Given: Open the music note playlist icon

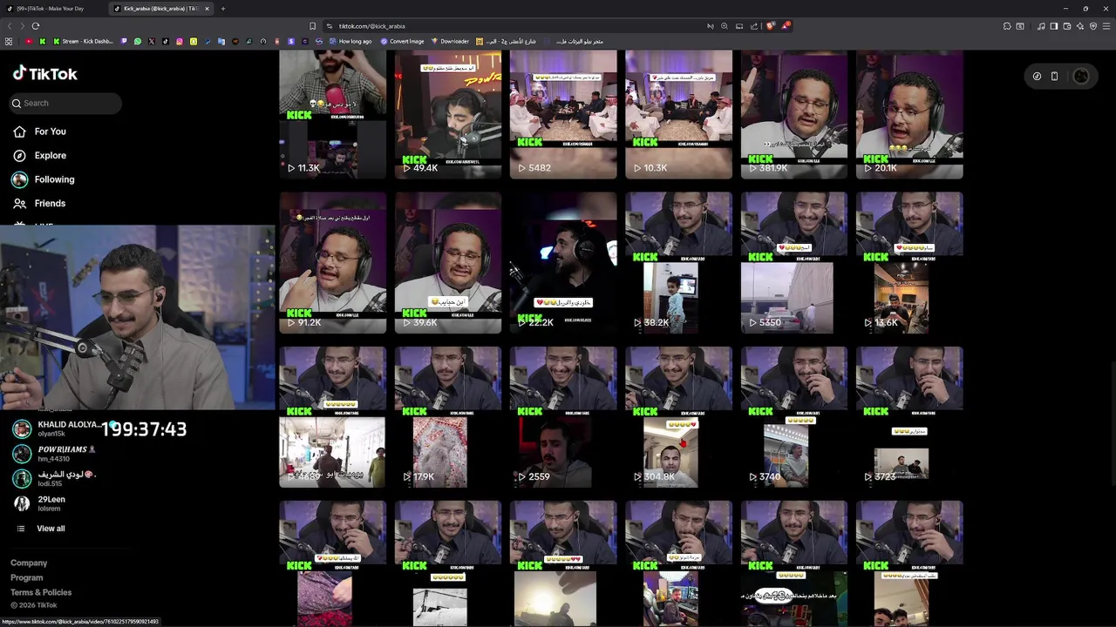Looking at the screenshot, I should pyautogui.click(x=1041, y=26).
